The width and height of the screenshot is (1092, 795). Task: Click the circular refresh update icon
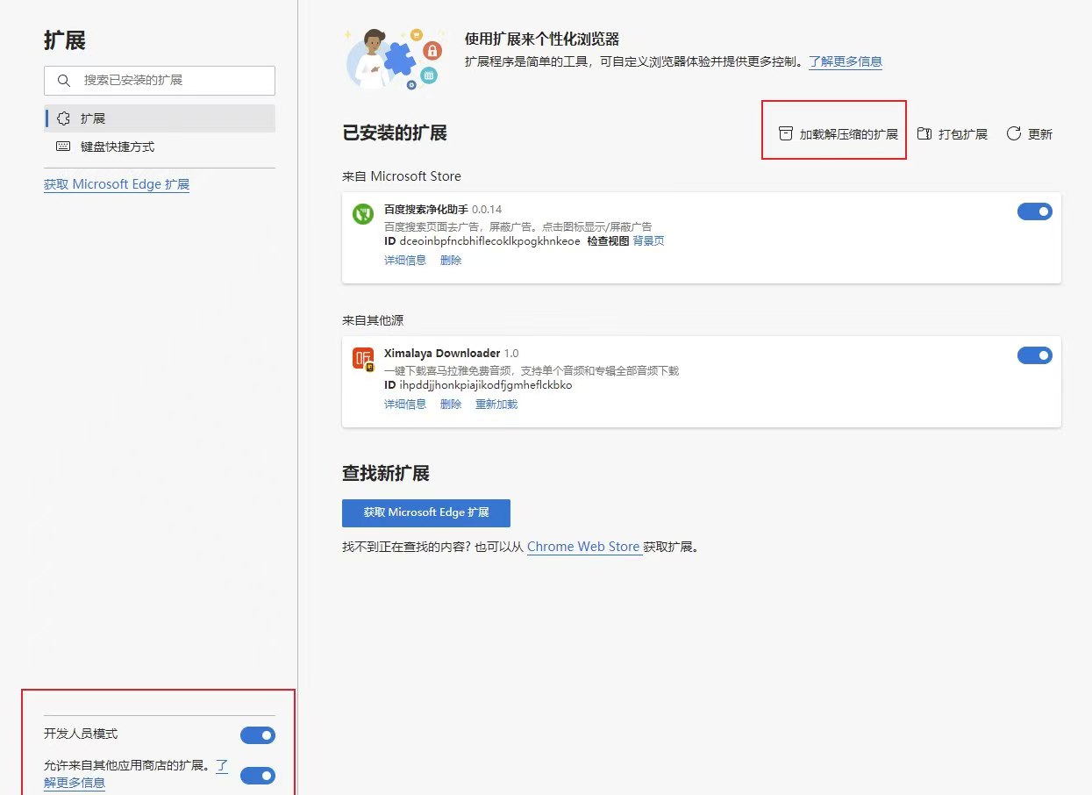pyautogui.click(x=1014, y=134)
